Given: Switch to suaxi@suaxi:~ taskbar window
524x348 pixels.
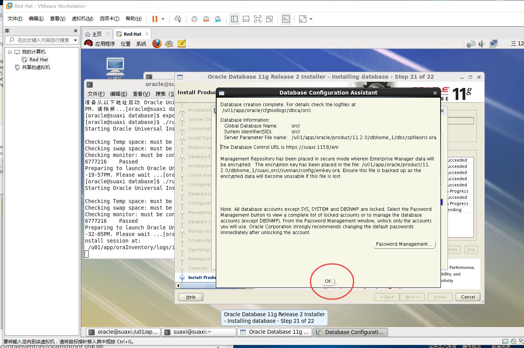Looking at the screenshot, I should click(199, 332).
